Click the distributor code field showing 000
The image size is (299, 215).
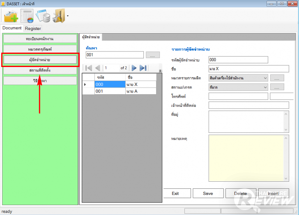(x=238, y=60)
